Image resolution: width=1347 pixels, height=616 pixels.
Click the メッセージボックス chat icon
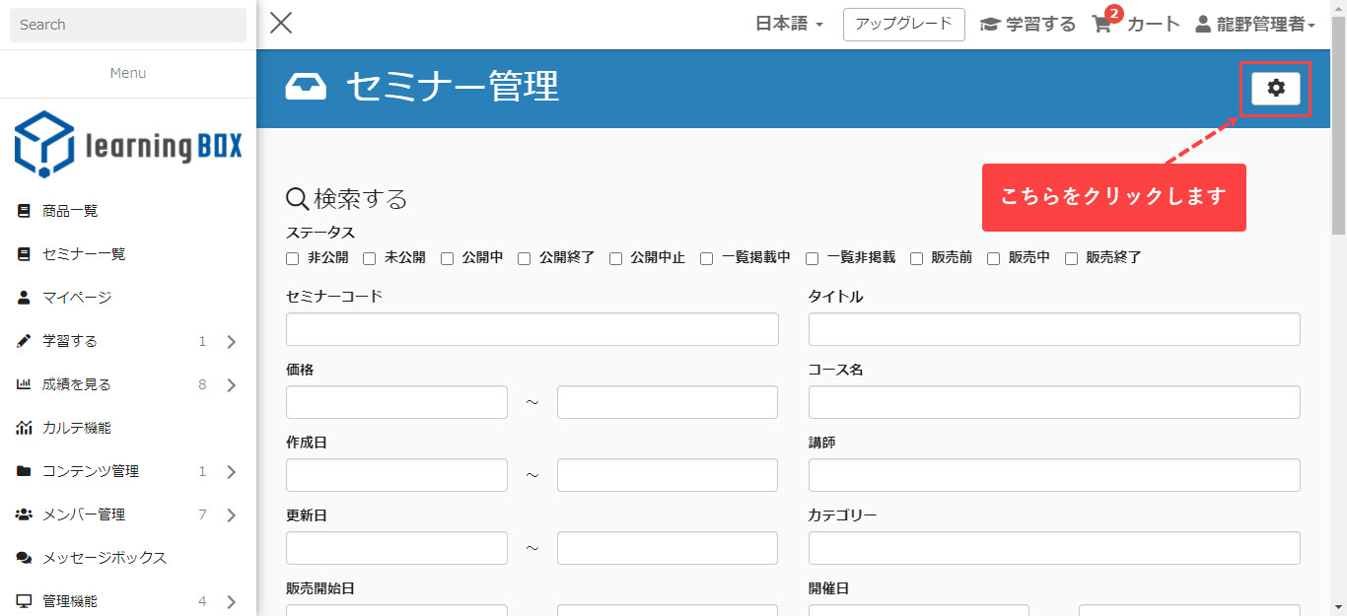[x=24, y=558]
